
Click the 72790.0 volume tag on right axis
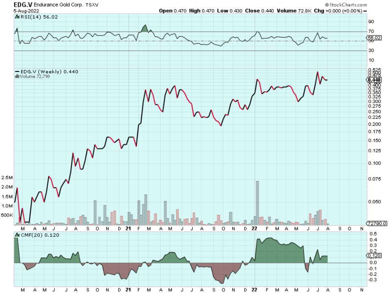(x=377, y=223)
